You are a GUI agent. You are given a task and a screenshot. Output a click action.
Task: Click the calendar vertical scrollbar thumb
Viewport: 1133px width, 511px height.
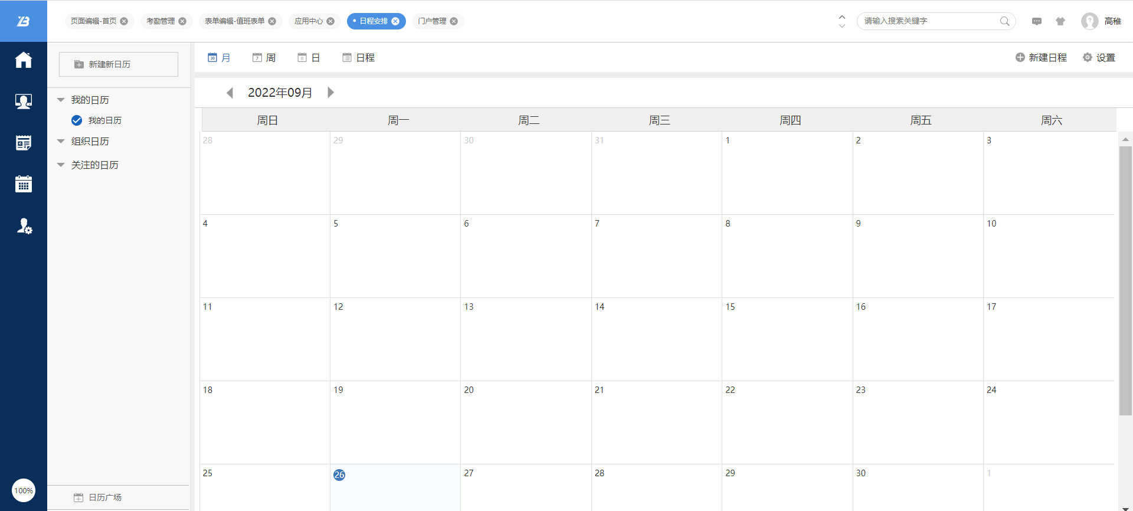(1125, 281)
